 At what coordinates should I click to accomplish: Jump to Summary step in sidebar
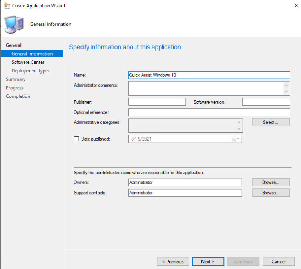pos(16,79)
